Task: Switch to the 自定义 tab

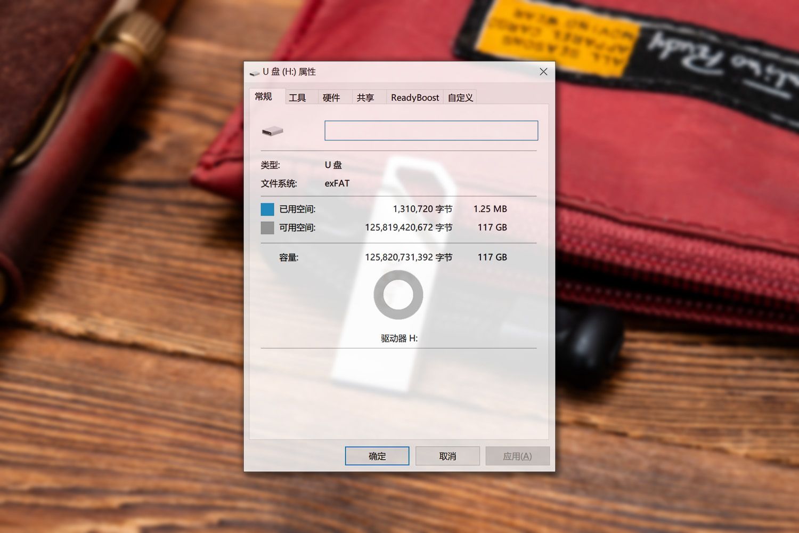Action: pos(460,98)
